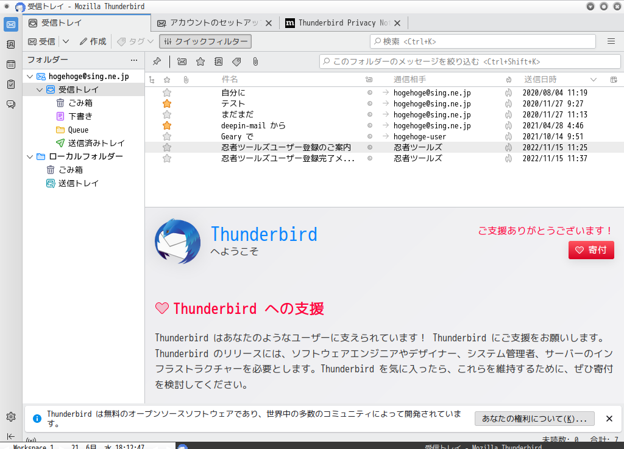Toggle the tagged messages quick filter
The image size is (624, 449).
point(237,61)
